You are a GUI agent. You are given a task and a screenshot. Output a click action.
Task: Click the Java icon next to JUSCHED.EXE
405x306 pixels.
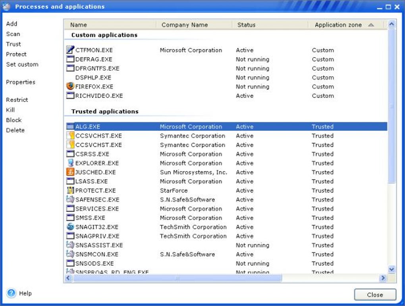[70, 172]
